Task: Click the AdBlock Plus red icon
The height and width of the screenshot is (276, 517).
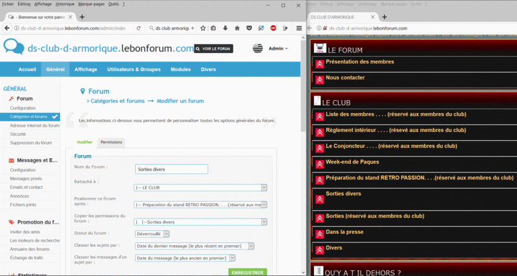Action: click(x=273, y=28)
